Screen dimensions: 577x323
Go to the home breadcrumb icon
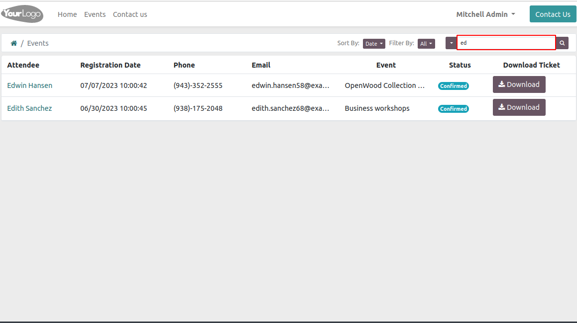13,43
